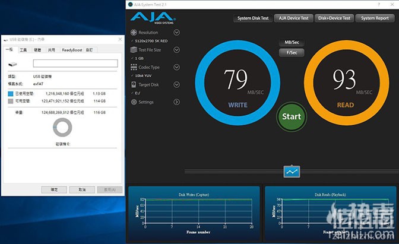
Task: Click the Cancel button in properties dialog
Action: [82, 189]
